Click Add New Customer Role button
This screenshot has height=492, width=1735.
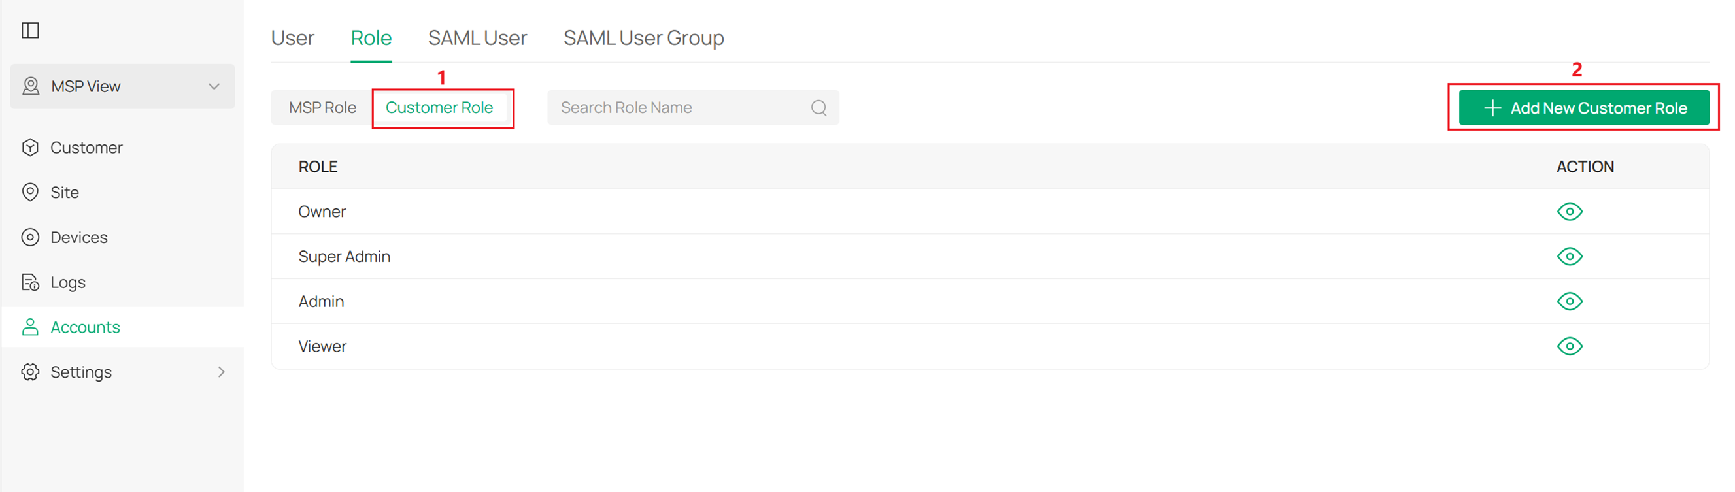pyautogui.click(x=1583, y=108)
